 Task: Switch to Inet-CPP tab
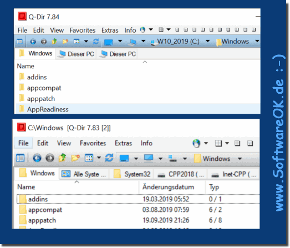pos(234,174)
